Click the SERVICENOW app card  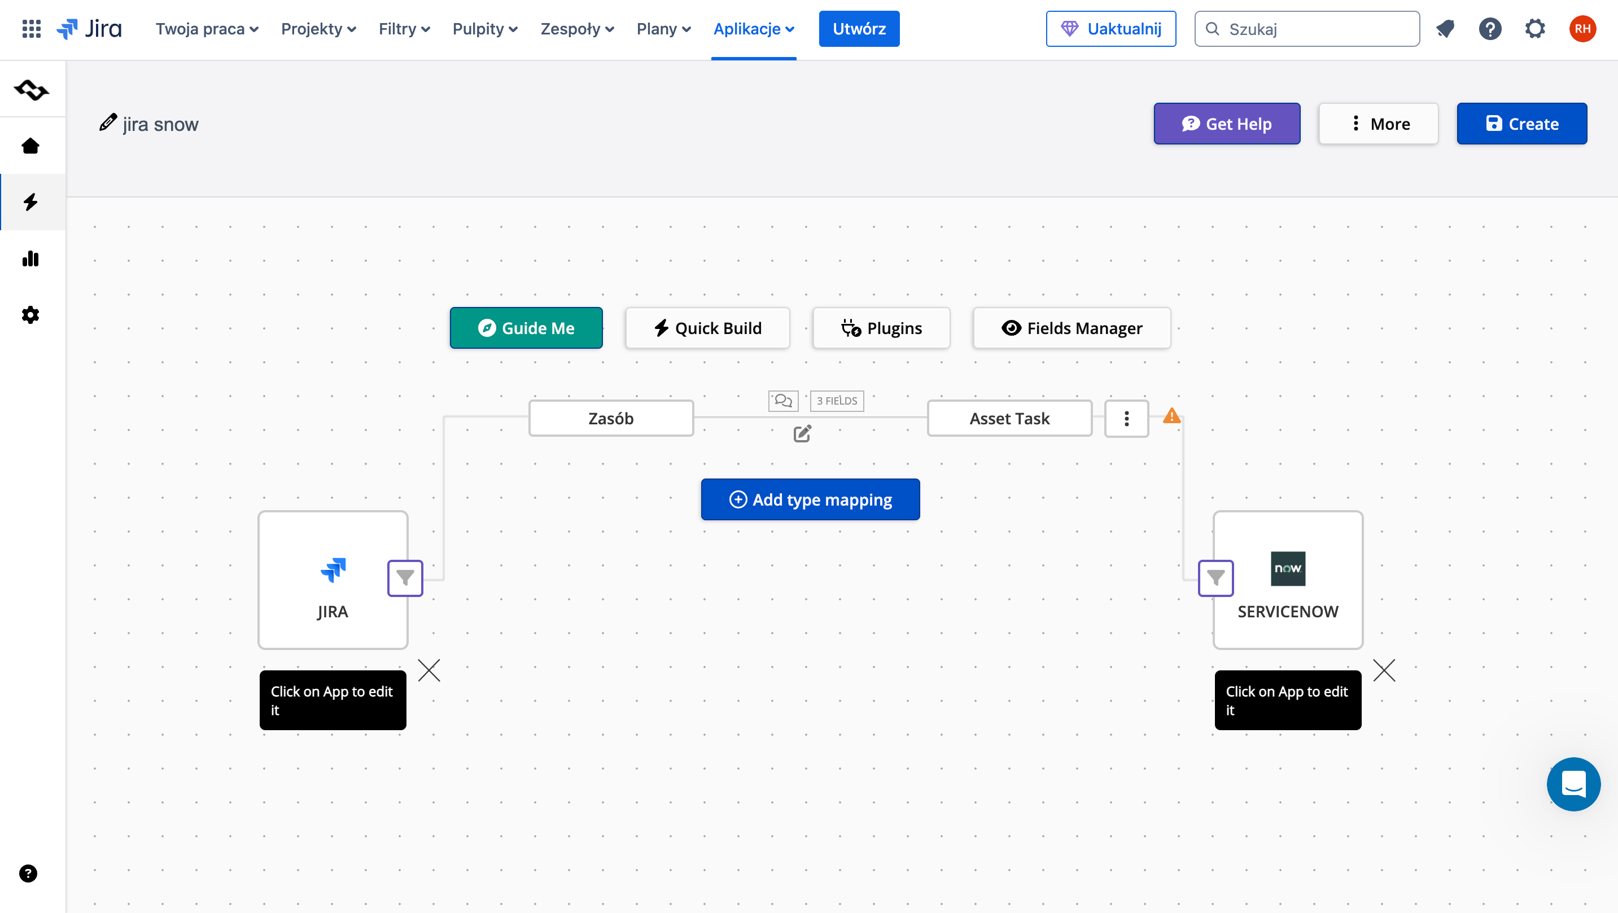pyautogui.click(x=1288, y=580)
